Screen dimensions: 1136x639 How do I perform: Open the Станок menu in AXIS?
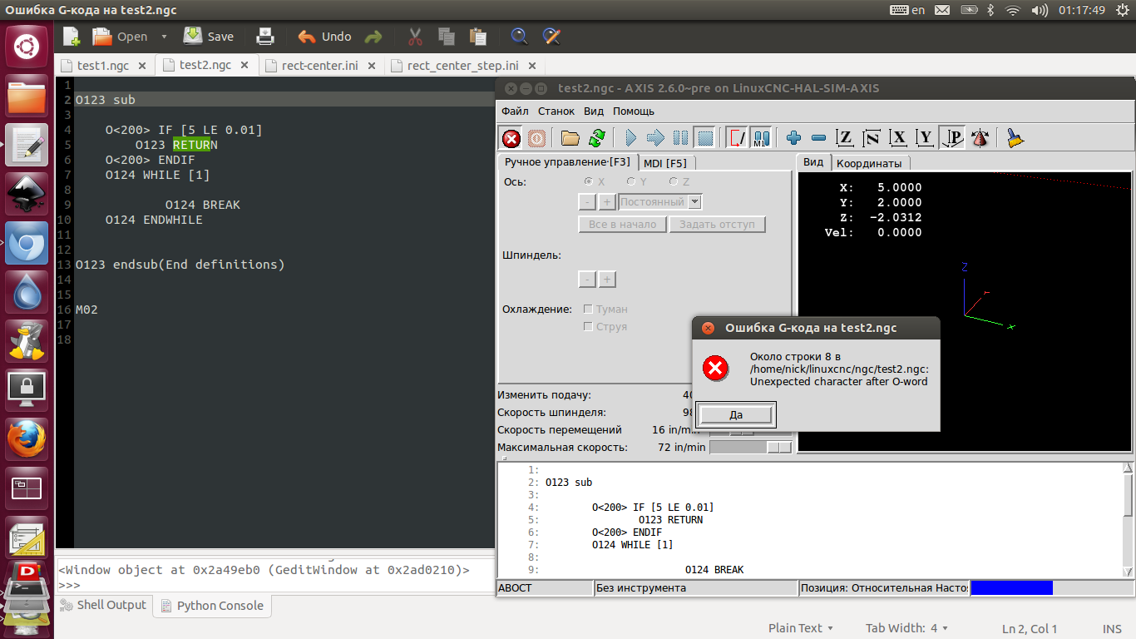click(x=556, y=111)
